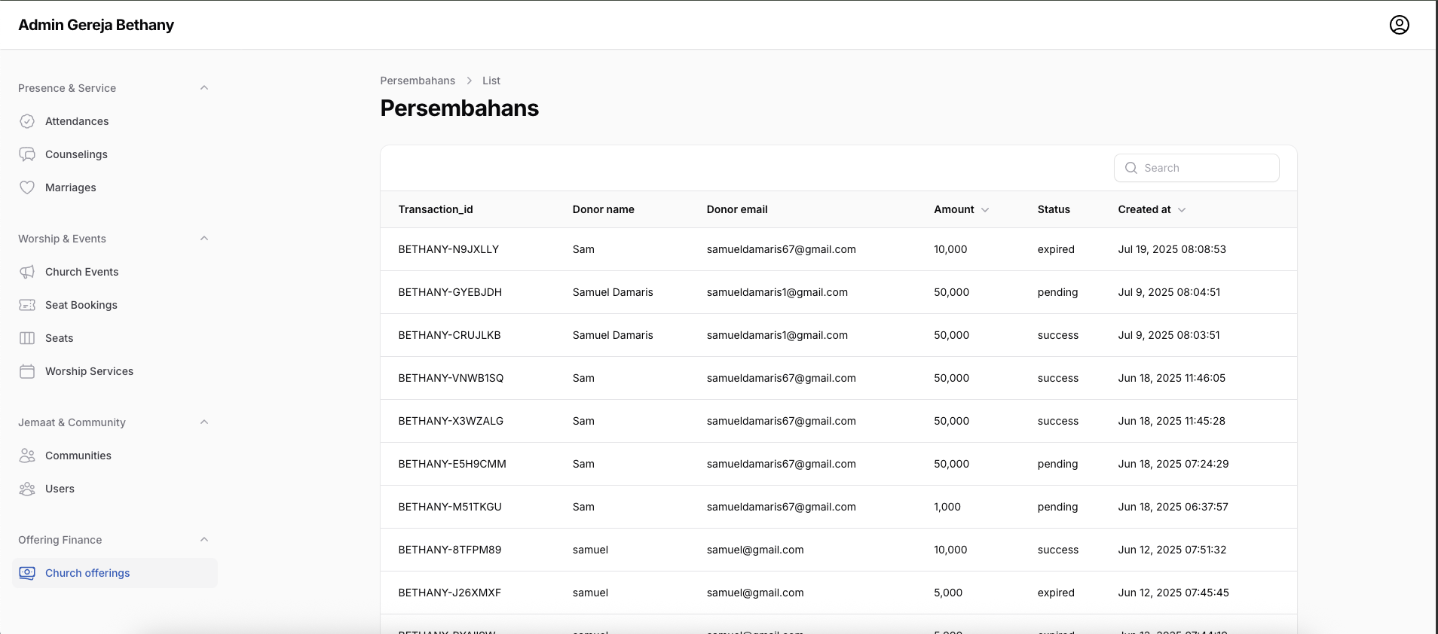Click the Persembahans breadcrumb link
The width and height of the screenshot is (1438, 634).
[x=418, y=81]
